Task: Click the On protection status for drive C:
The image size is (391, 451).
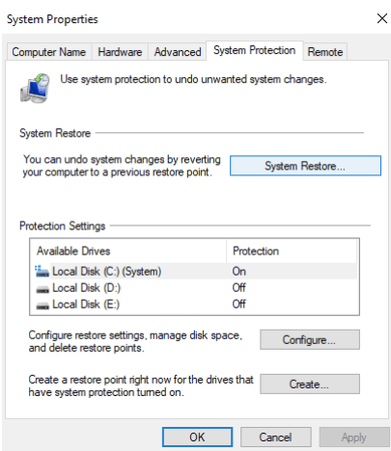Action: pyautogui.click(x=239, y=272)
